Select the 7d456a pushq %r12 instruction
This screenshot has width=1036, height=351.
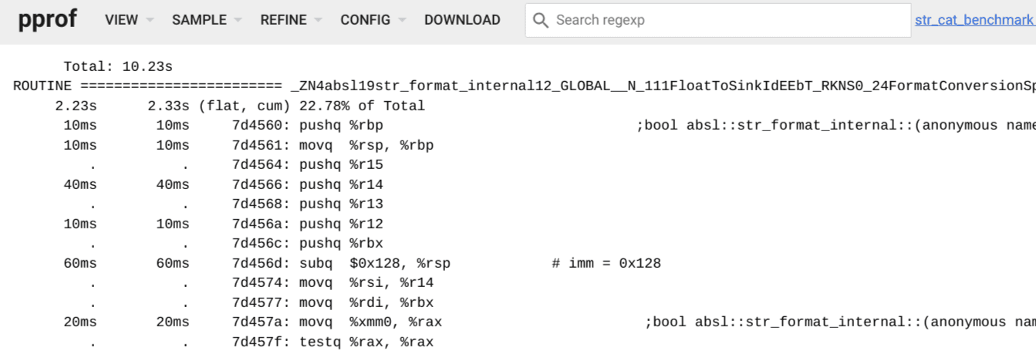pos(307,224)
